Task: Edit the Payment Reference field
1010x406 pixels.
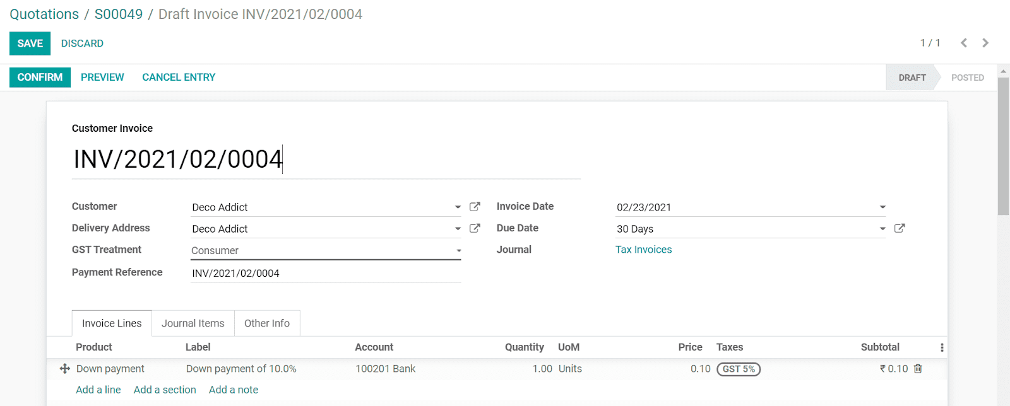Action: click(326, 273)
